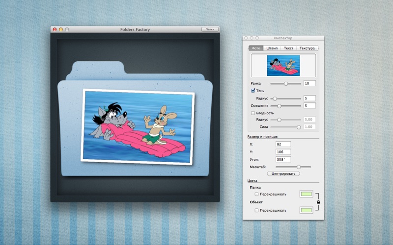Click the Бледность Радиус slider
Screen dimensions: 393x245
pos(286,120)
